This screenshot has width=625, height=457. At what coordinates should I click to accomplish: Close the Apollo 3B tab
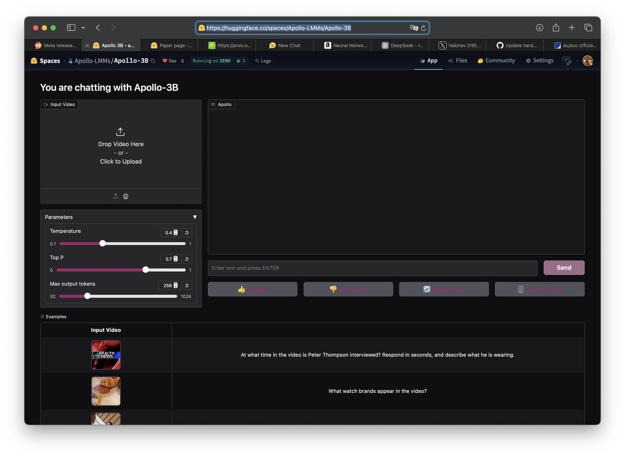tap(87, 45)
